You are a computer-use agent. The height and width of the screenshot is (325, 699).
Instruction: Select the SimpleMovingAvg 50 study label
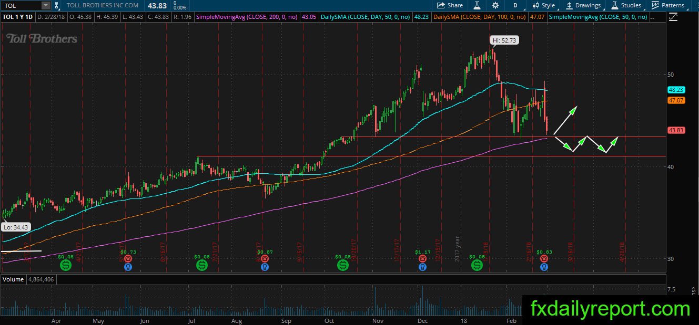point(599,17)
